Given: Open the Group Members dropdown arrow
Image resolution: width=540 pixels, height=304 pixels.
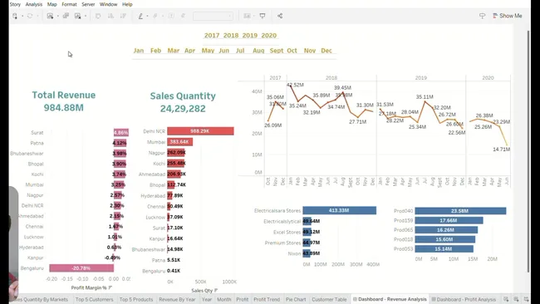Looking at the screenshot, I should [162, 16].
